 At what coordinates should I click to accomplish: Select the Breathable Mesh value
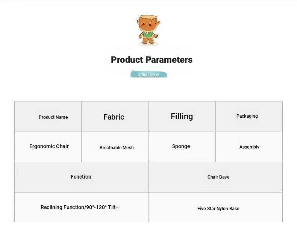click(117, 147)
